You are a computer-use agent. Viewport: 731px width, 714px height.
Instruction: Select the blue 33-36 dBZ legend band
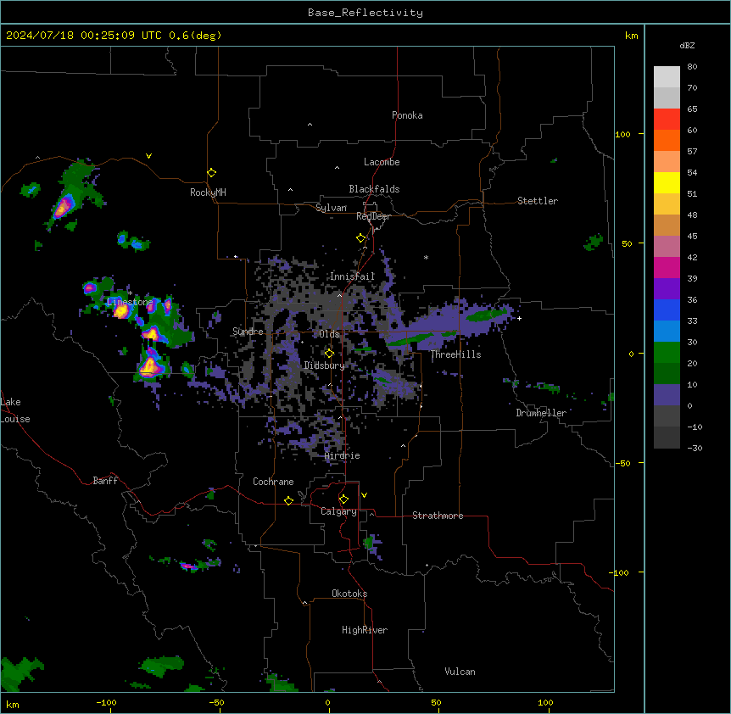click(667, 310)
